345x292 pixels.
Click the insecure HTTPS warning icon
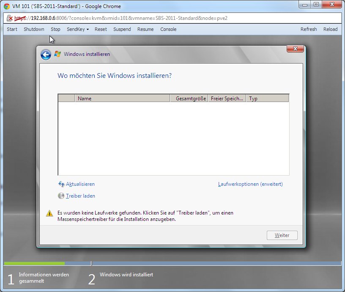coord(10,19)
